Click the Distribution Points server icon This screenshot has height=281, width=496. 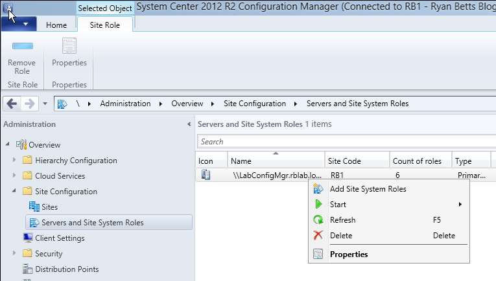tap(27, 269)
